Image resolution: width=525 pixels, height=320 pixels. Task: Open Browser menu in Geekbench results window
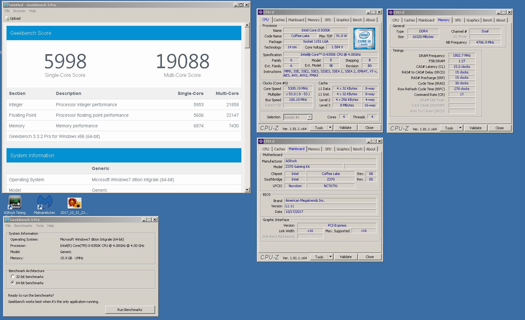[19, 11]
